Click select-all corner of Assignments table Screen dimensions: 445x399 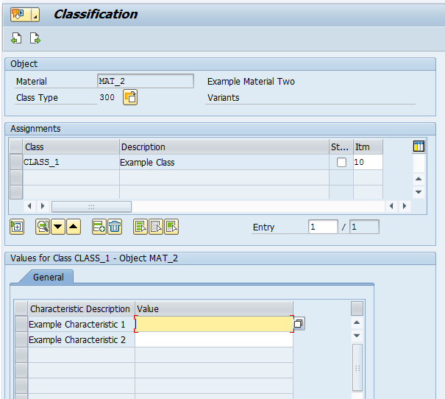[x=16, y=146]
